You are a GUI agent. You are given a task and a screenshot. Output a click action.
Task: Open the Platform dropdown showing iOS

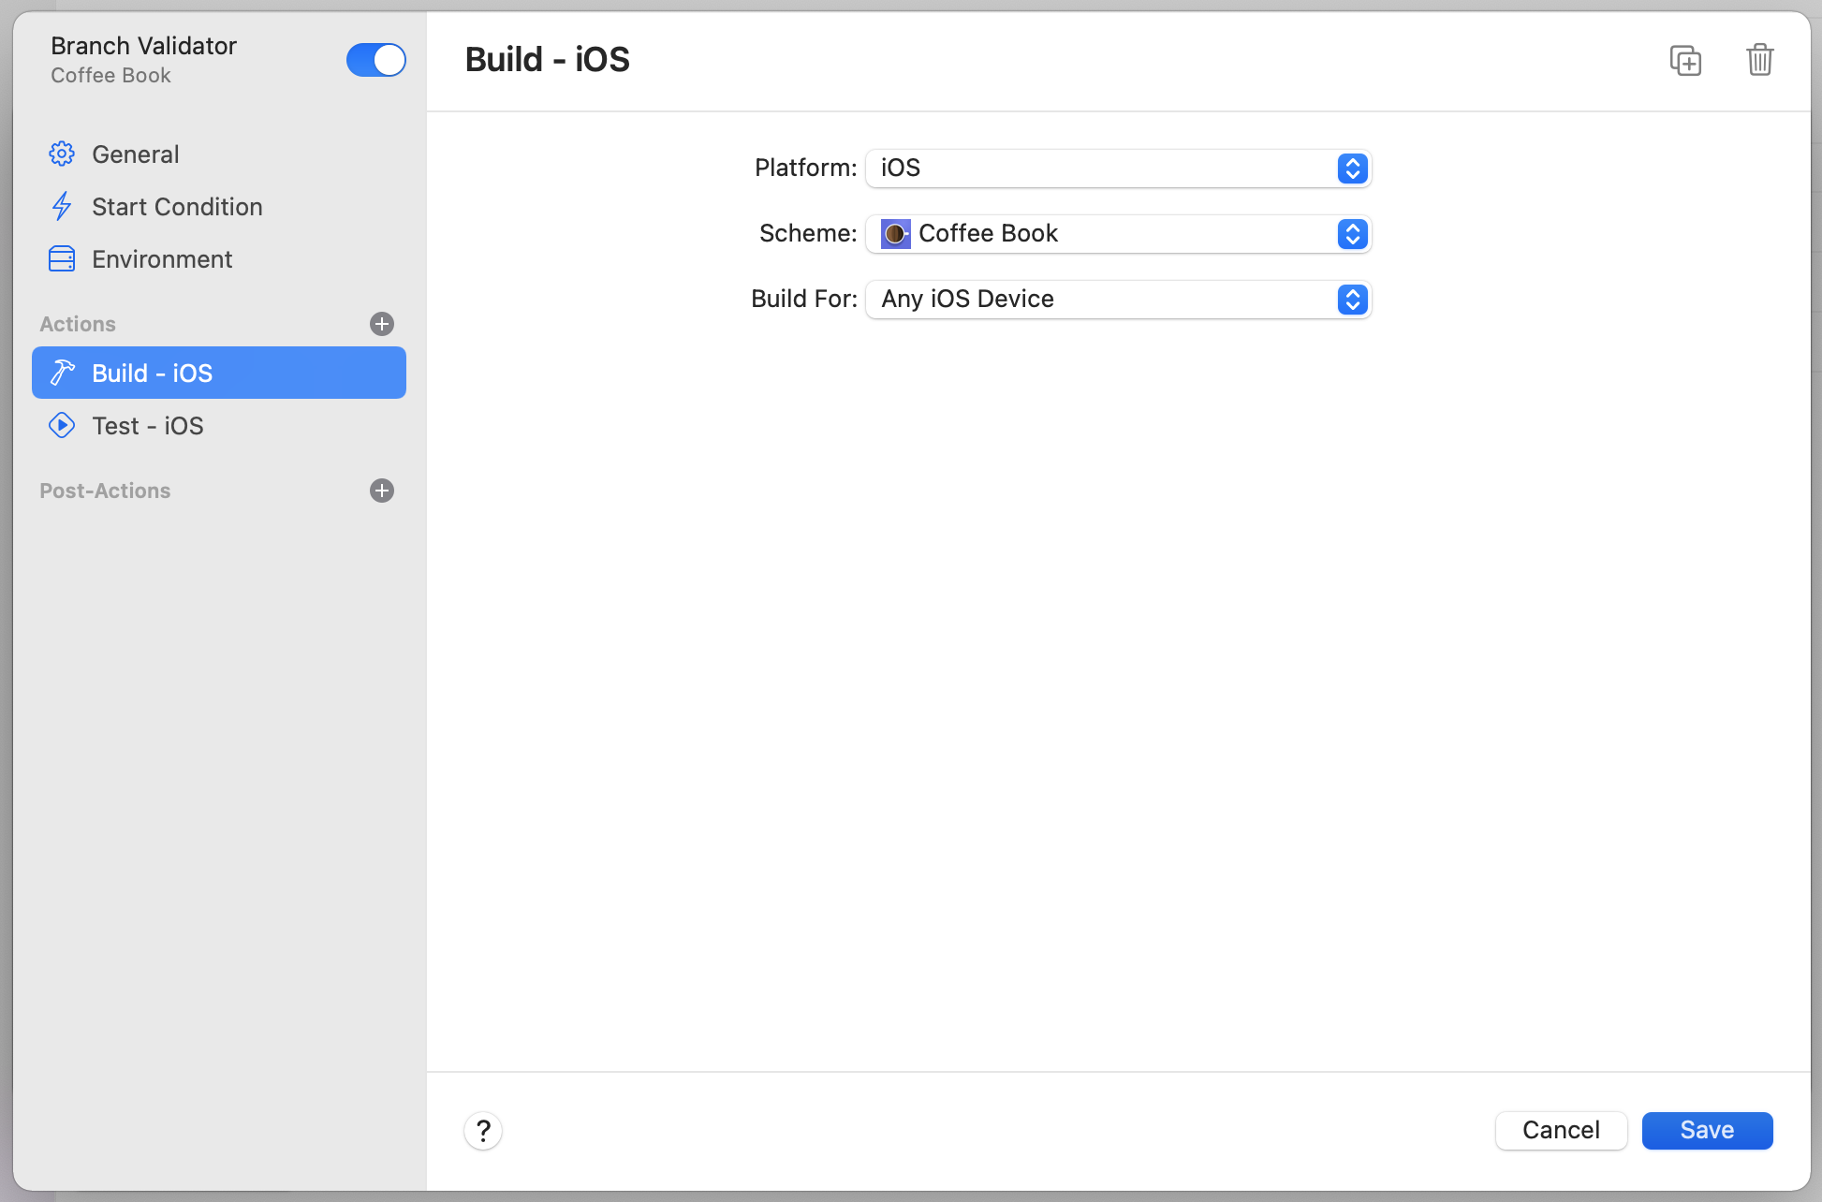coord(1118,169)
